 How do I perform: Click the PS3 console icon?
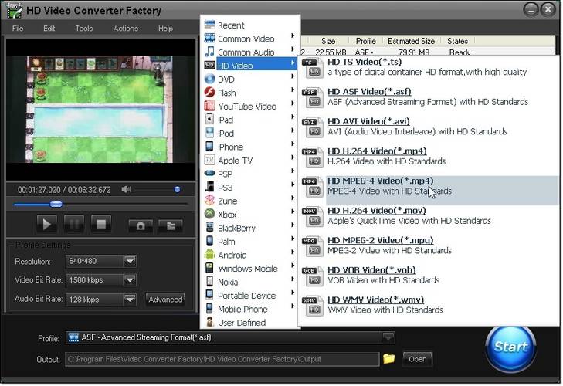click(x=210, y=187)
